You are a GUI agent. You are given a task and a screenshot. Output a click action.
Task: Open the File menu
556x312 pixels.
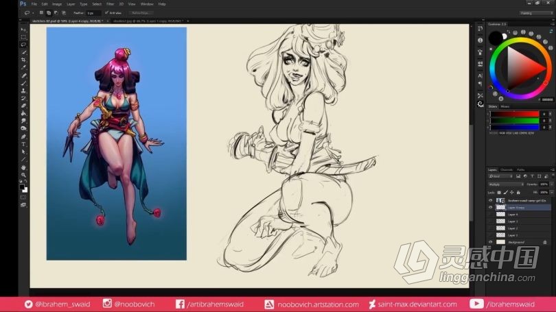click(x=34, y=4)
